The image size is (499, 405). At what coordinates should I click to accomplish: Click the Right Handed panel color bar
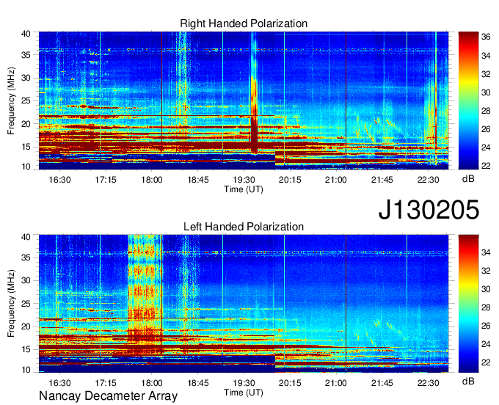click(468, 101)
